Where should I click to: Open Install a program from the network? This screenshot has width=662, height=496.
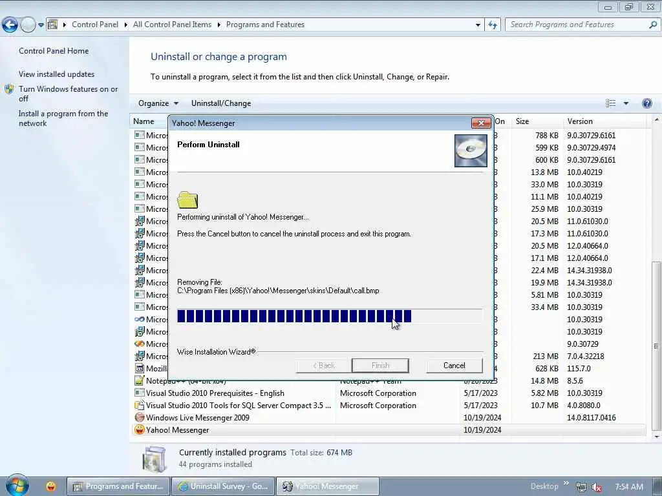pyautogui.click(x=63, y=119)
